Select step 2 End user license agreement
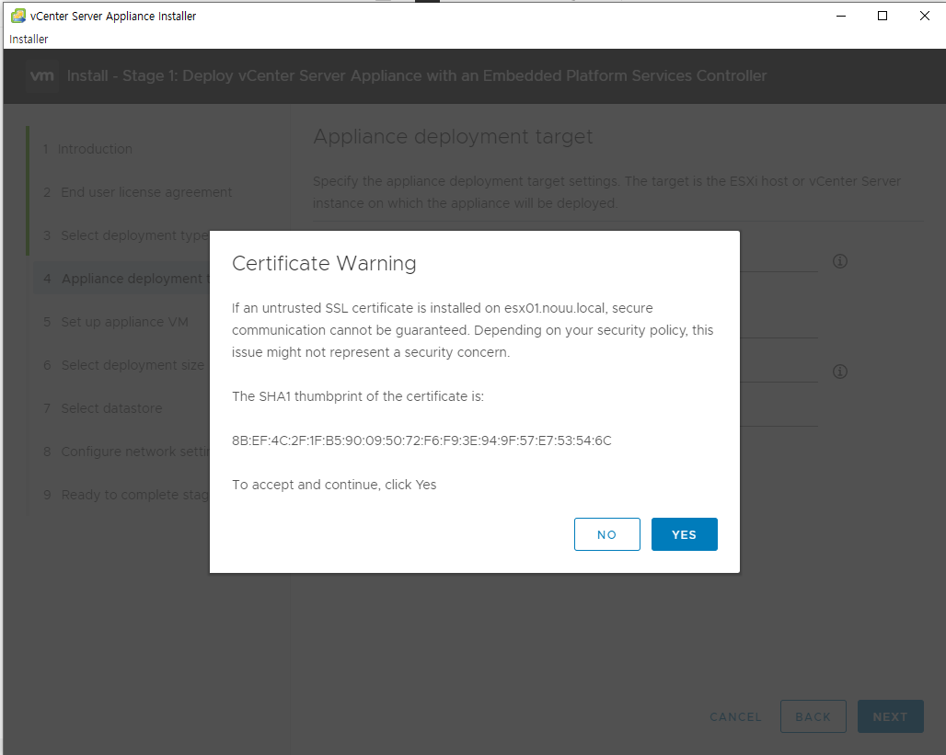This screenshot has height=755, width=946. (x=137, y=192)
